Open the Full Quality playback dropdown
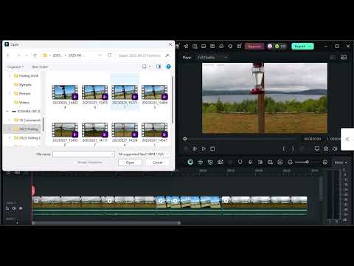This screenshot has height=266, width=354. (x=212, y=58)
